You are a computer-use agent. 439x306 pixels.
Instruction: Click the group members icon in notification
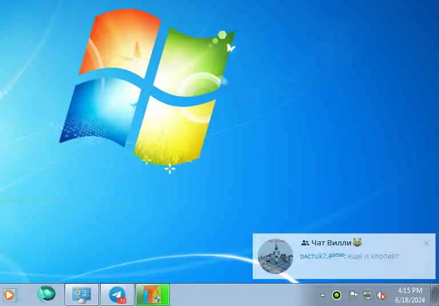pyautogui.click(x=305, y=243)
